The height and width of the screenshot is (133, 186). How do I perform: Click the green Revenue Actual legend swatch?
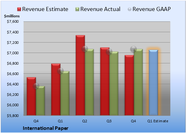77,9
